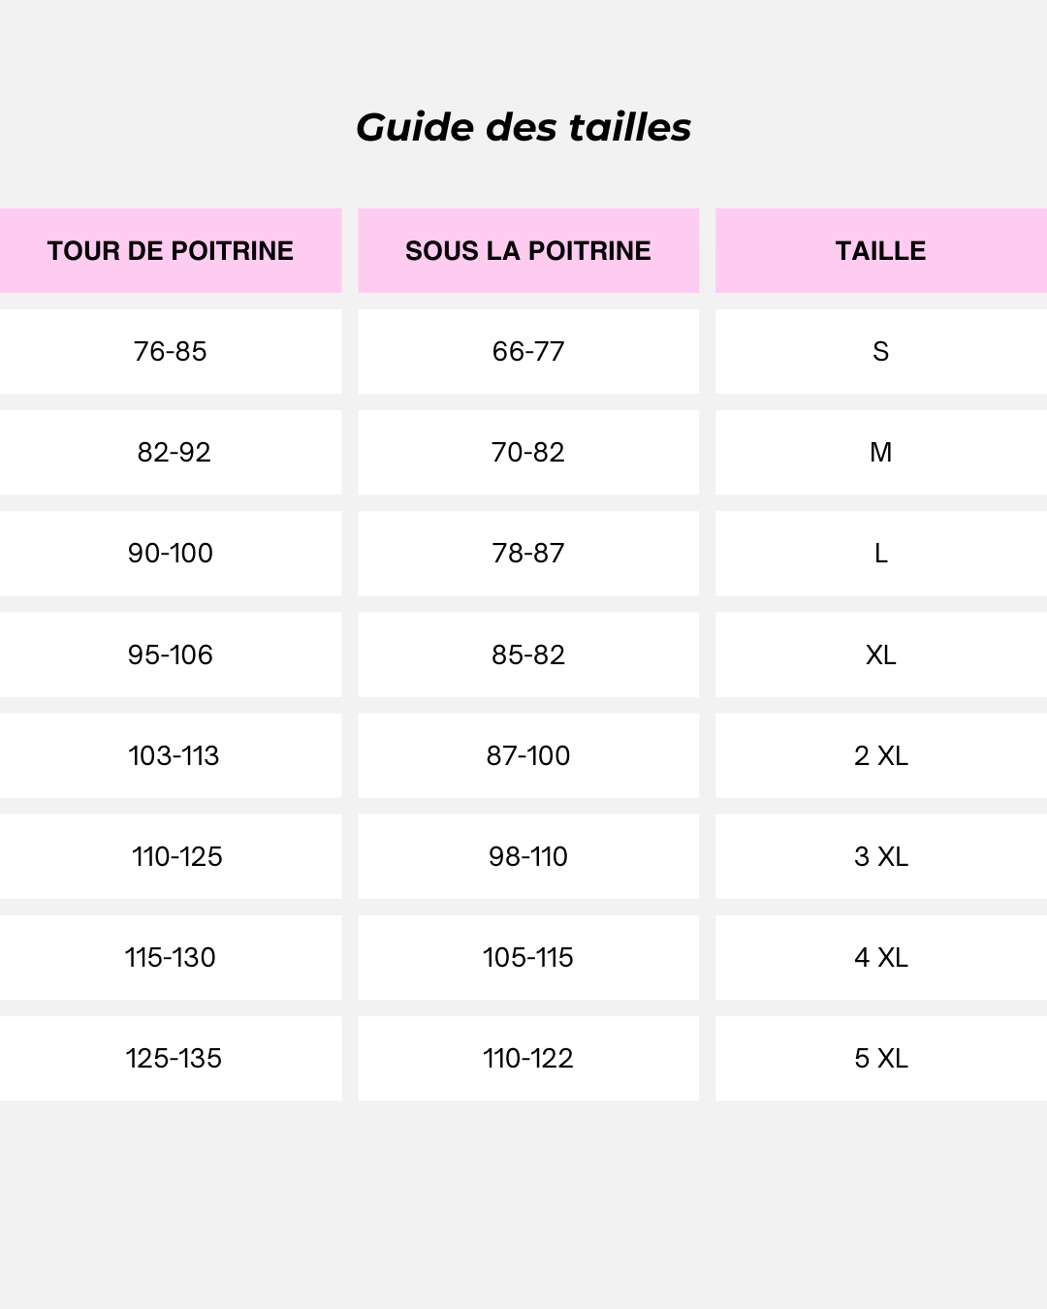Click the TAILLE column header

[x=881, y=250]
